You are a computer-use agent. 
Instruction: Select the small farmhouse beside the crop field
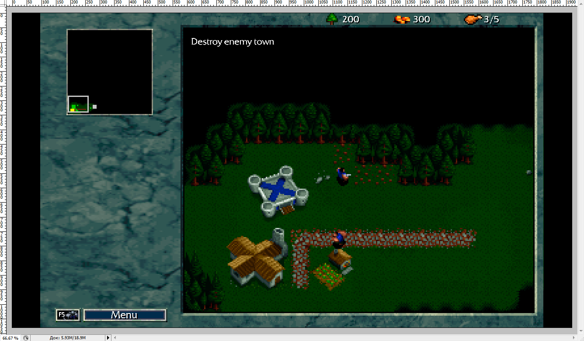[341, 259]
